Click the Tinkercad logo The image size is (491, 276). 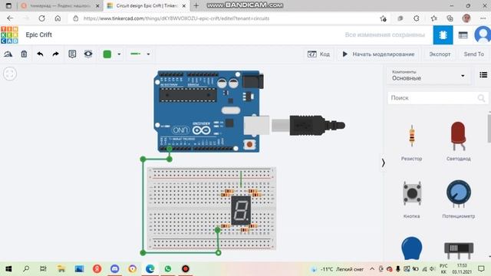pos(9,34)
